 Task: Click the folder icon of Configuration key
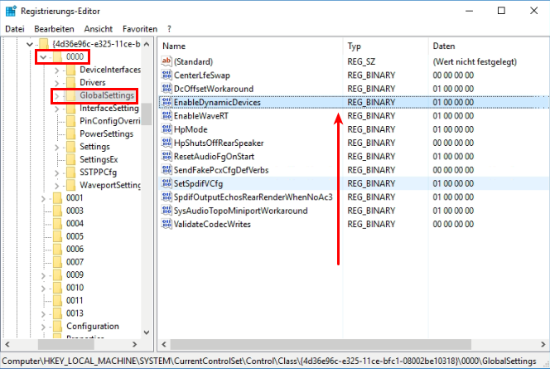tap(57, 326)
